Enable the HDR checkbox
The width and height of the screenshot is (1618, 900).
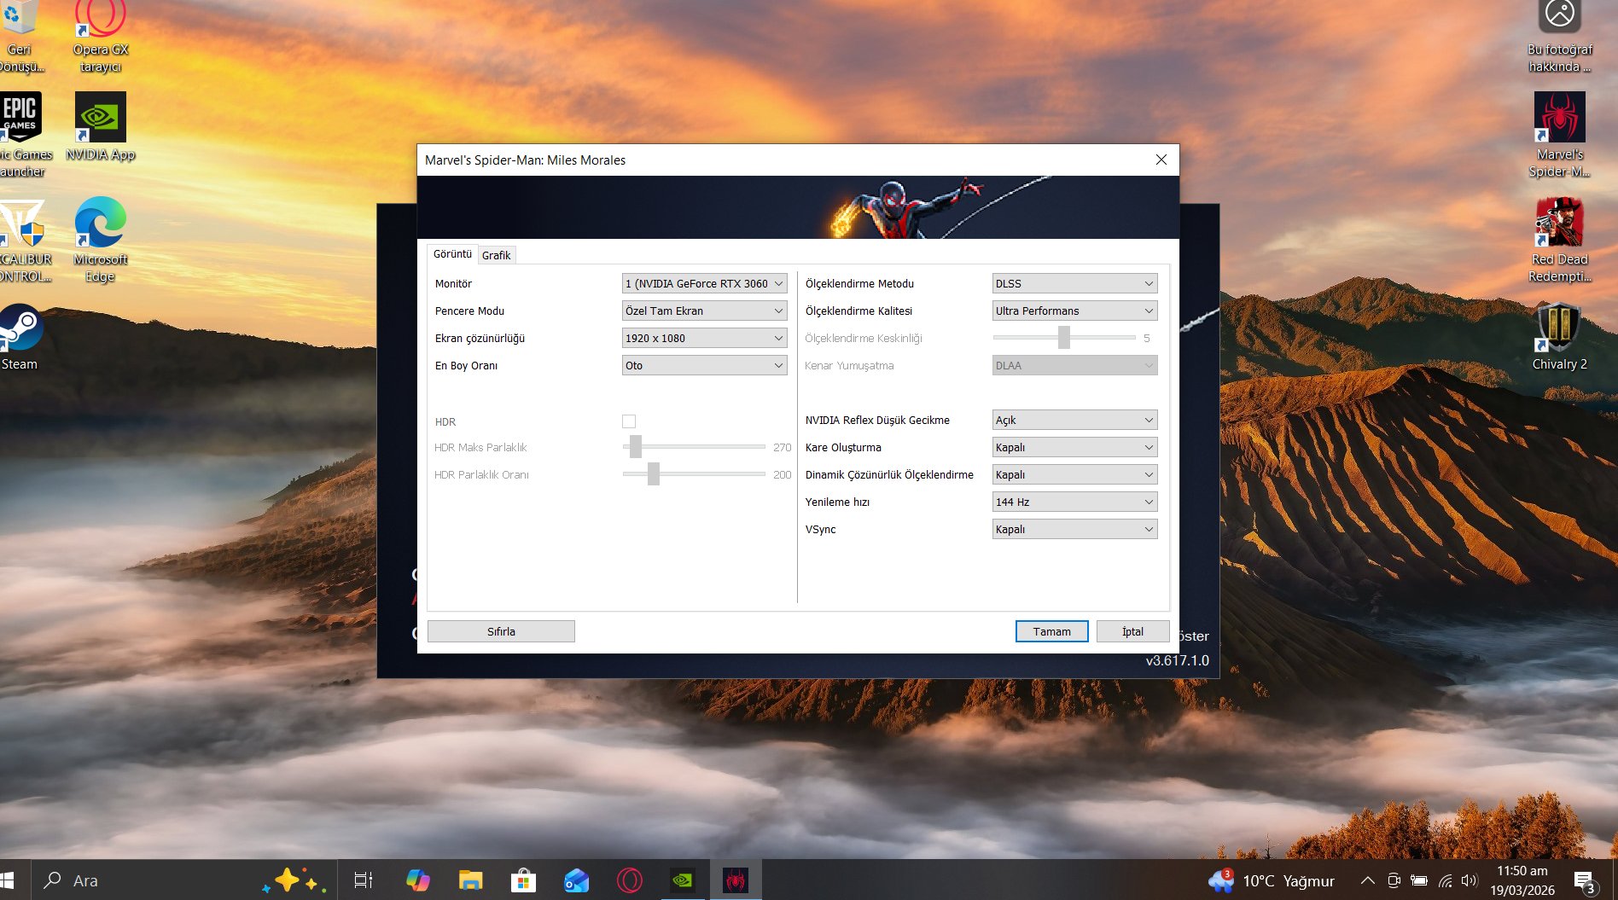tap(629, 421)
